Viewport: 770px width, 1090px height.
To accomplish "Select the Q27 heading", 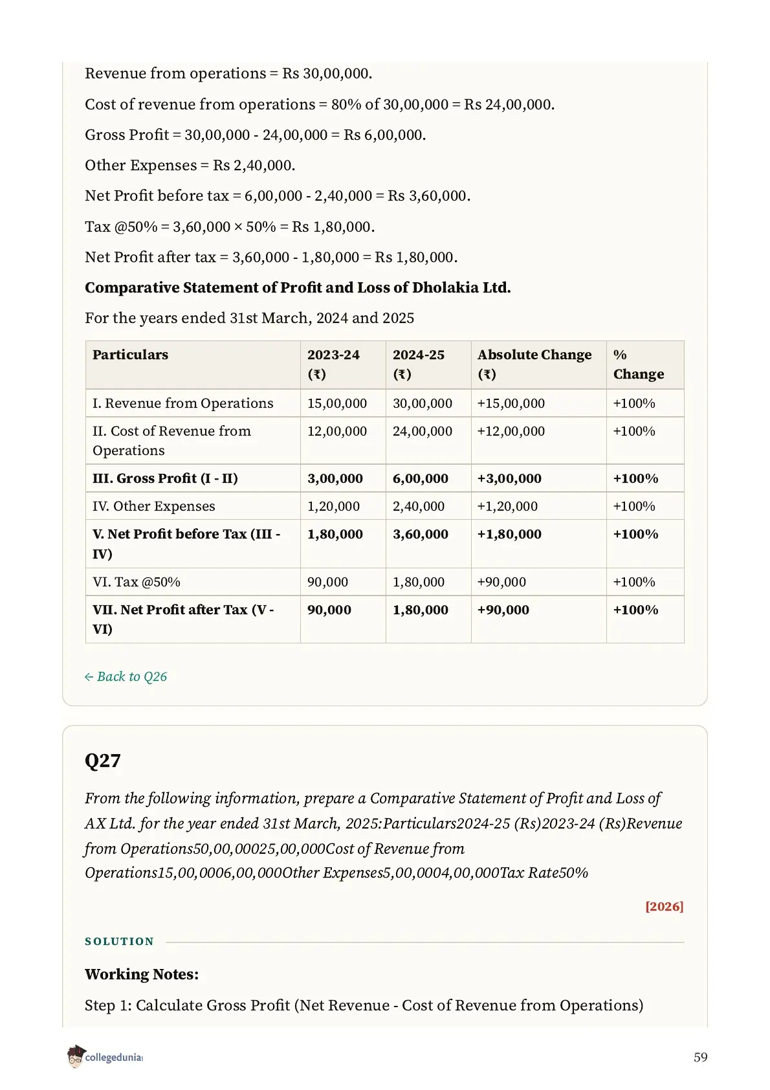I will click(x=103, y=760).
